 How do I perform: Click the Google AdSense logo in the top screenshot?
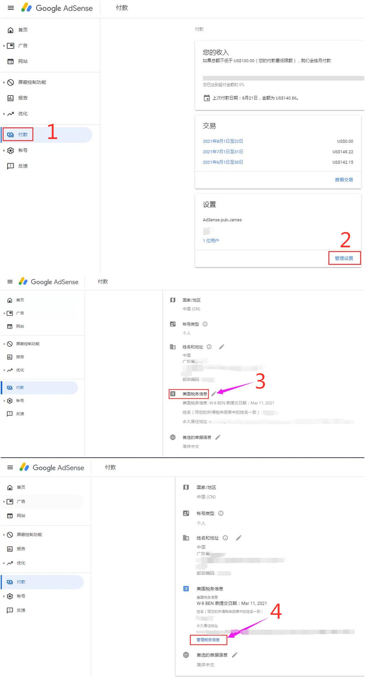coord(57,8)
